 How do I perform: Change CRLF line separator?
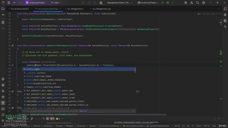[199, 126]
